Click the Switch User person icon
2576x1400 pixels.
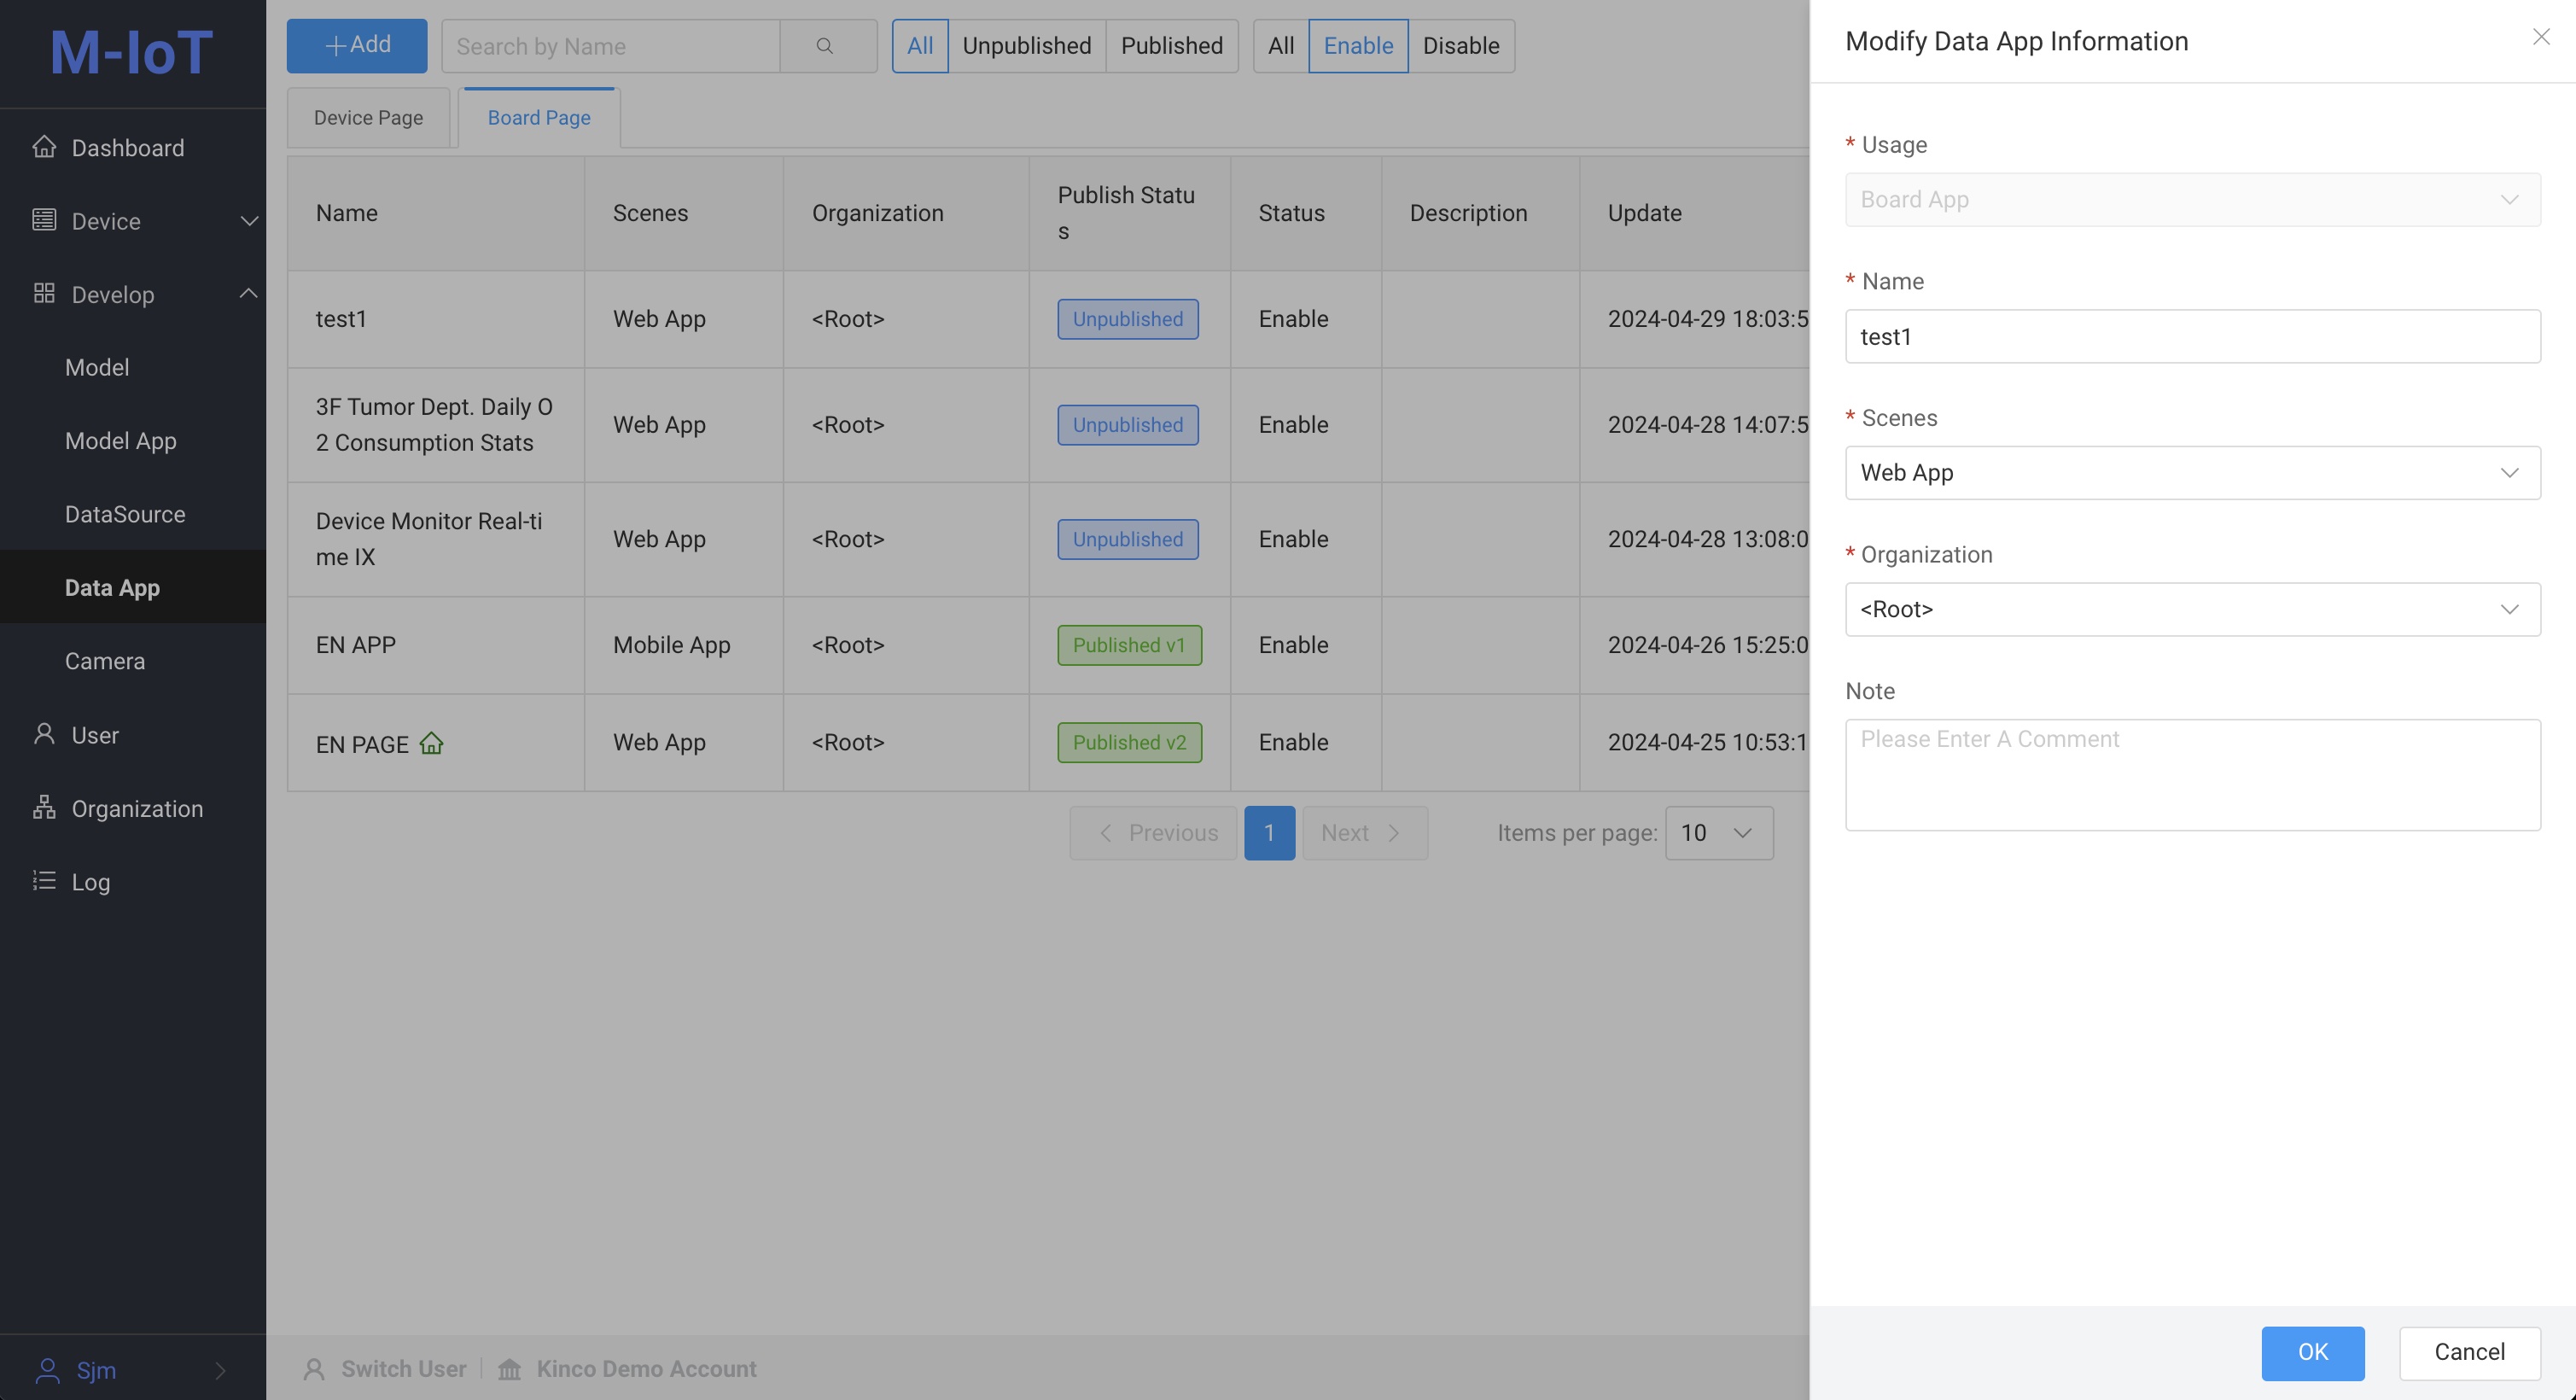(314, 1369)
